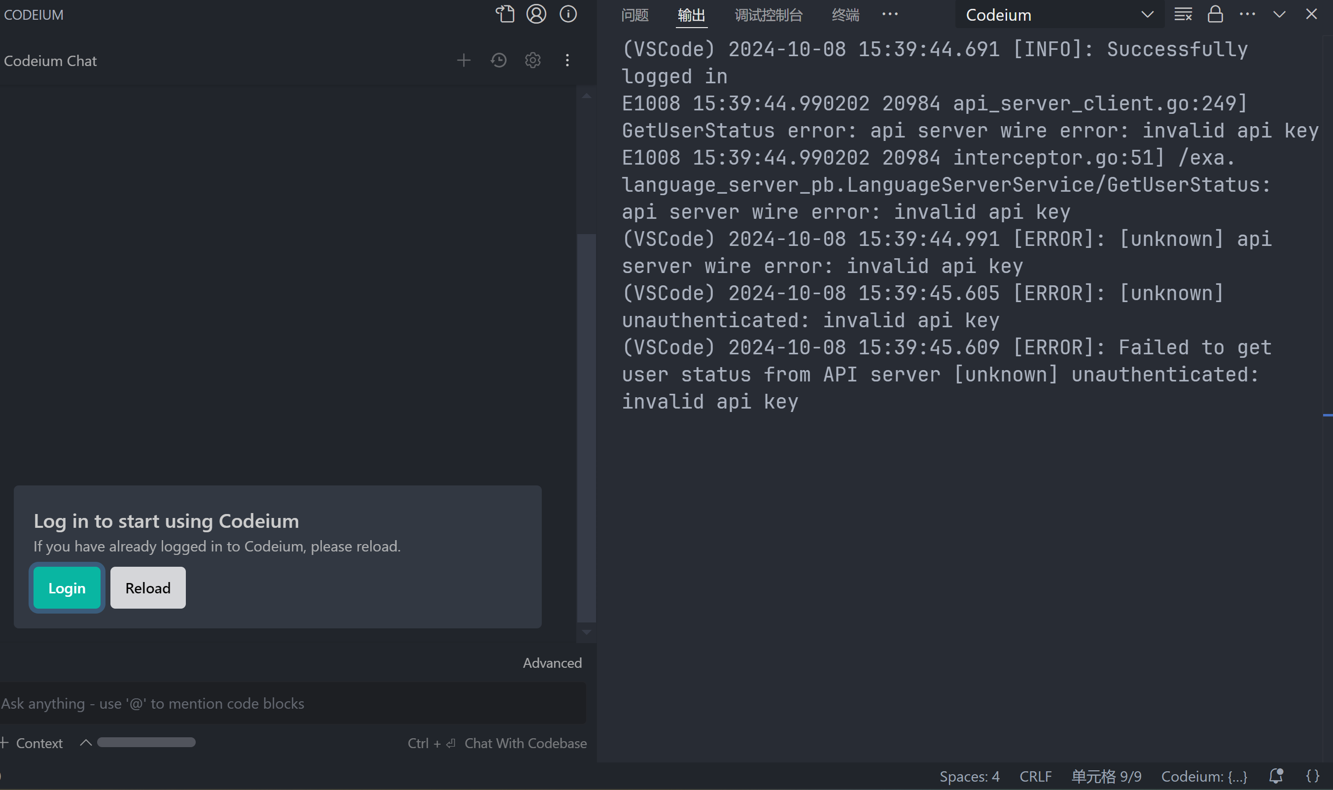Click the CODEIUM sidebar title

click(x=34, y=15)
